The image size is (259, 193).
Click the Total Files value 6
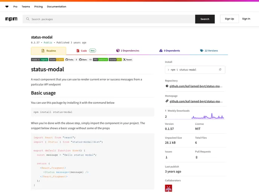[x=196, y=142]
